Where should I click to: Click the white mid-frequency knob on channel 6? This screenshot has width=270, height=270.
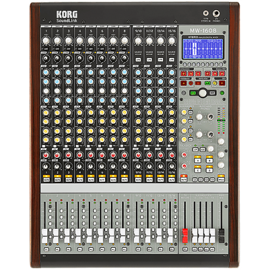(102, 91)
